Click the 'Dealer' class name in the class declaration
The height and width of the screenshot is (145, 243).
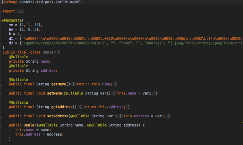pyautogui.click(x=49, y=52)
